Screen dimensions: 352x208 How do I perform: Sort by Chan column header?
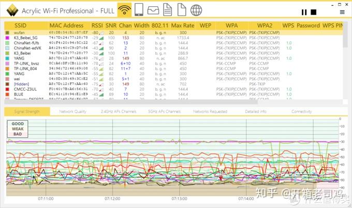coord(125,25)
